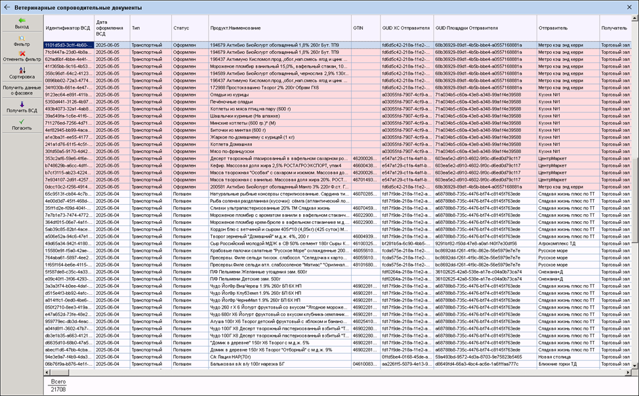
Task: Click the Продукт.Наименование column header
Action: pos(279,28)
